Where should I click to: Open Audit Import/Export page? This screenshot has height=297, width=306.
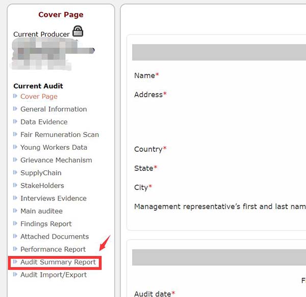click(54, 275)
